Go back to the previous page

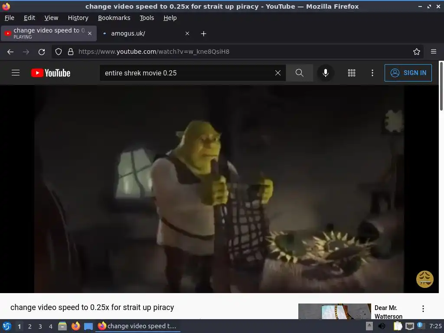pyautogui.click(x=10, y=52)
